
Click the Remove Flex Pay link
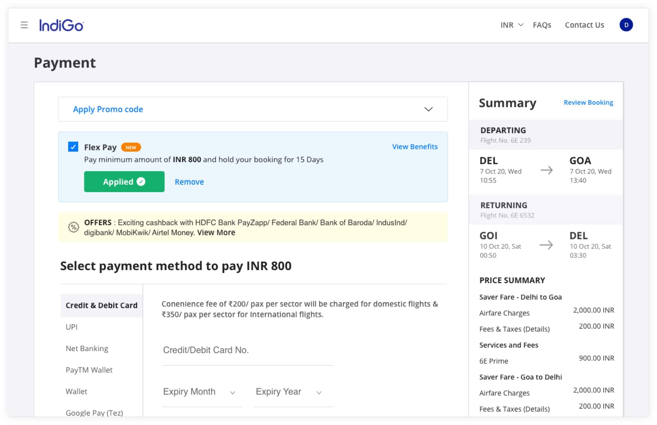(189, 182)
